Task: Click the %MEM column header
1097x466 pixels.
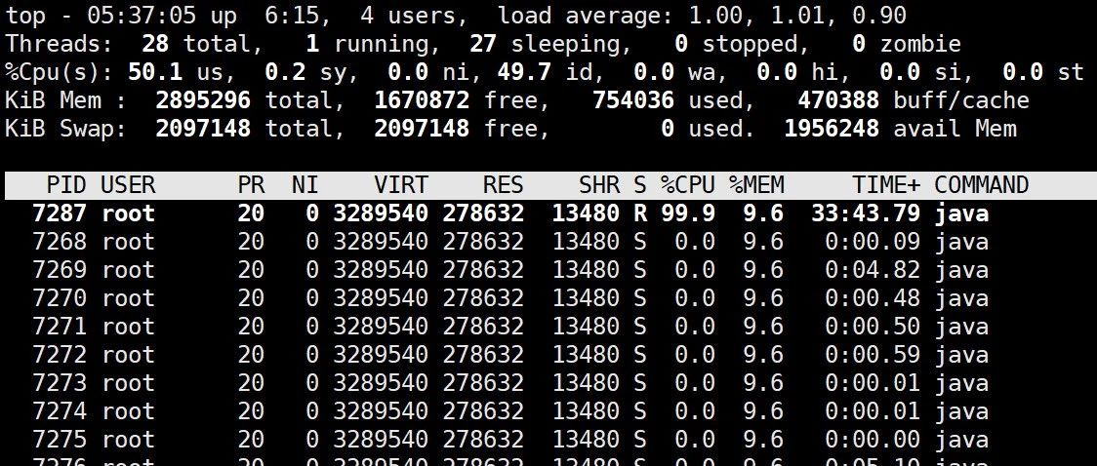Action: 756,185
